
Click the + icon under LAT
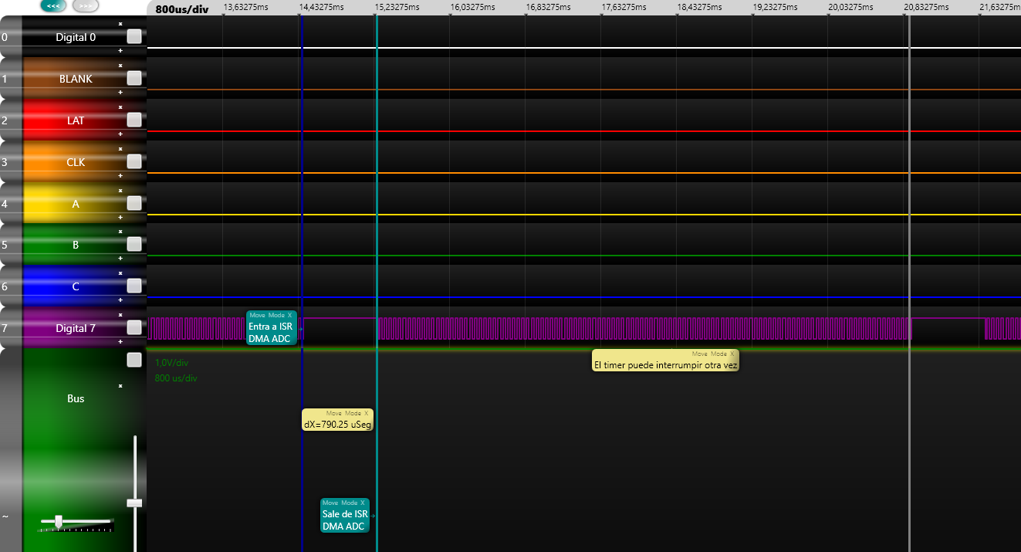(120, 134)
